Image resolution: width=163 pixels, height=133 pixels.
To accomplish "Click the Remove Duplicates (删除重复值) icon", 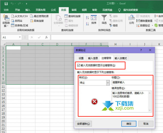I will coord(138,21).
